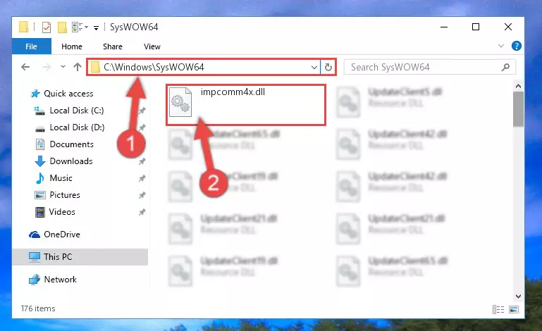Open Local Disk (C:) in sidebar
Image resolution: width=542 pixels, height=331 pixels.
click(x=76, y=111)
